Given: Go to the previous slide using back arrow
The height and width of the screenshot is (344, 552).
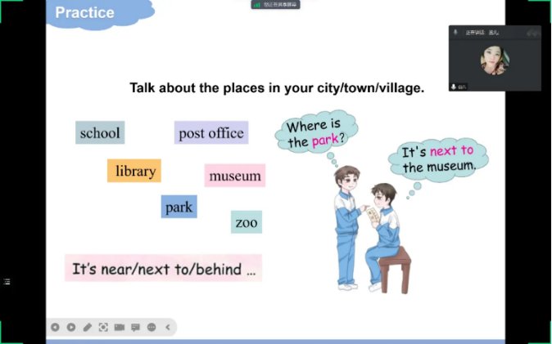Looking at the screenshot, I should (x=55, y=327).
